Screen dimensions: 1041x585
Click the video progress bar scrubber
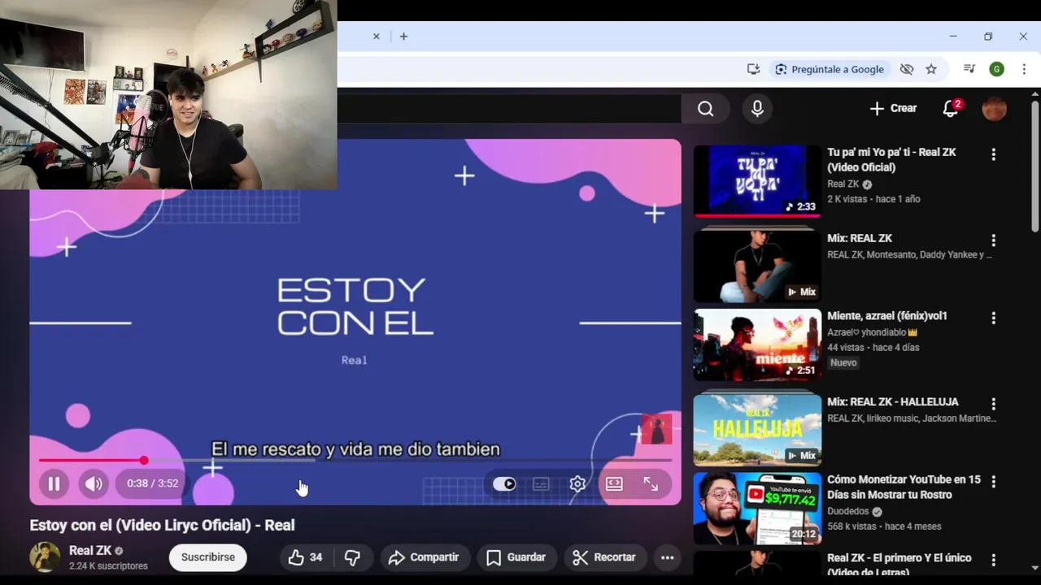(x=144, y=461)
